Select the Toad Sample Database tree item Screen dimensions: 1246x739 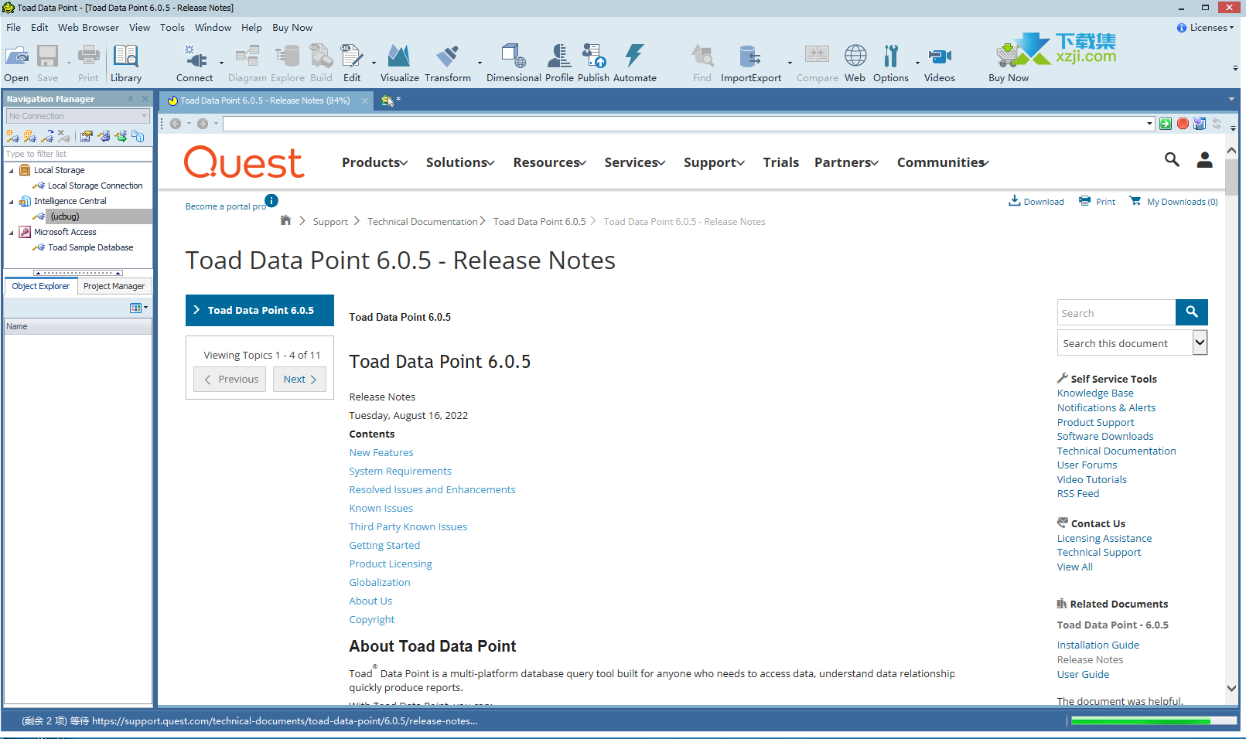pos(90,247)
